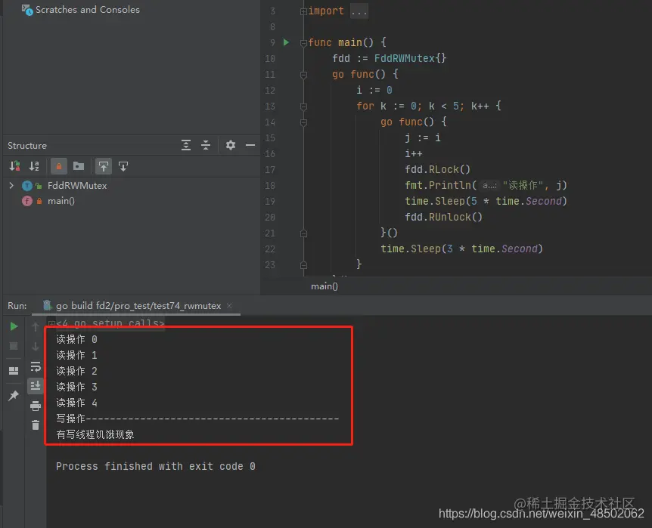652x528 pixels.
Task: Click FddRWMutex{} on line 10
Action: 411,59
